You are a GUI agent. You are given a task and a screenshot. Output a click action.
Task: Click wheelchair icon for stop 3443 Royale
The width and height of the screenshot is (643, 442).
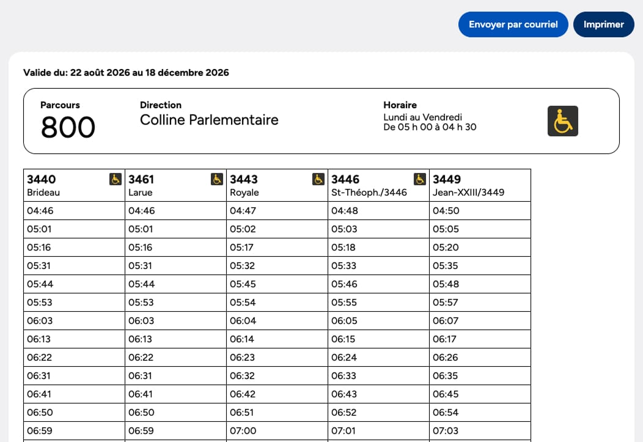click(x=318, y=179)
